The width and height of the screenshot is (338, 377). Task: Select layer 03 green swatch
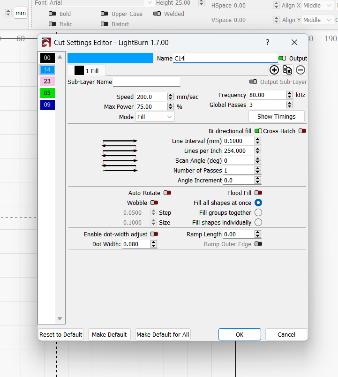pyautogui.click(x=47, y=93)
